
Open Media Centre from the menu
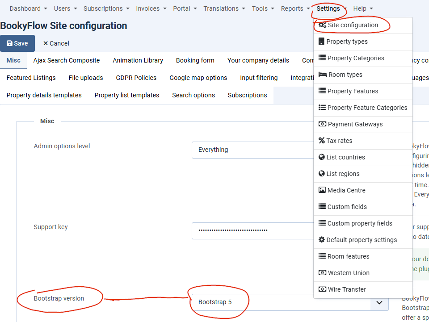363,190
